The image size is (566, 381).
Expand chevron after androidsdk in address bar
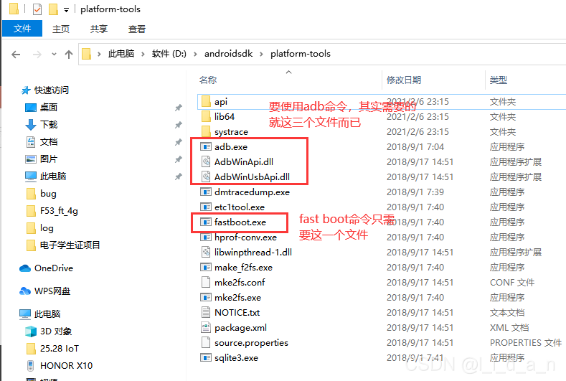click(x=261, y=54)
